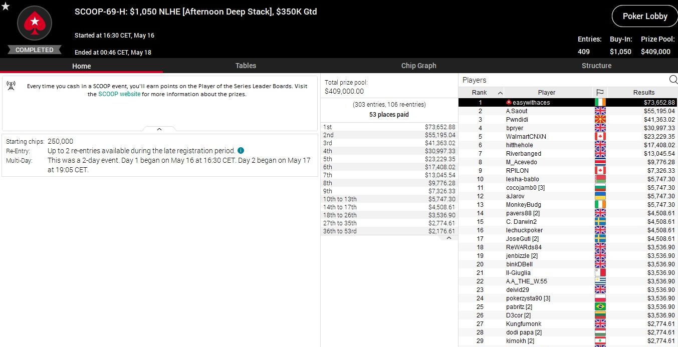This screenshot has height=347, width=678.
Task: Open the SCOOP website link
Action: 119,94
